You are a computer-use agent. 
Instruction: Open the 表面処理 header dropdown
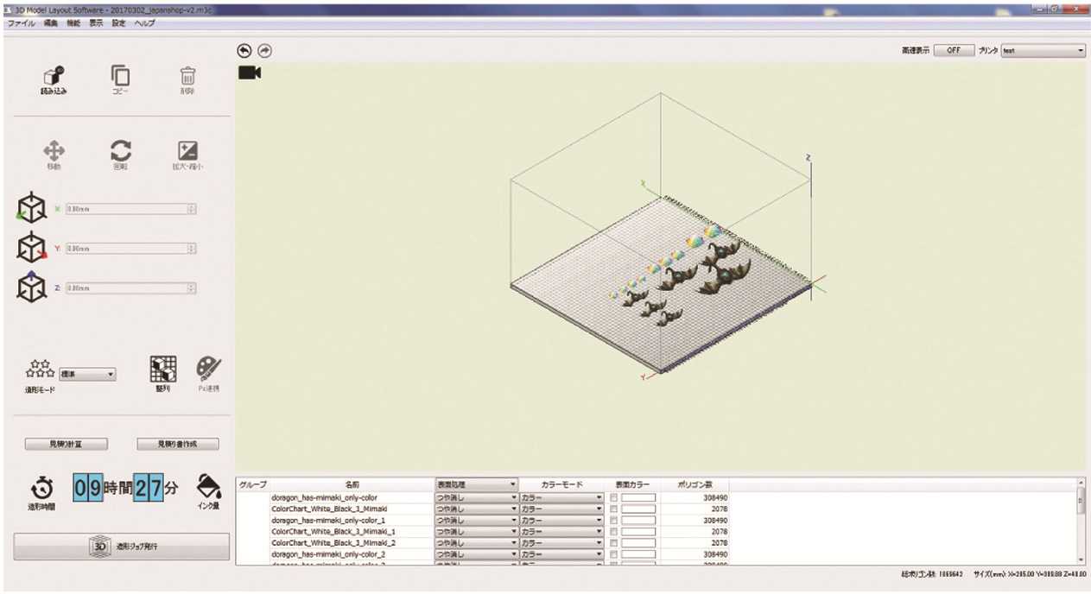(476, 485)
